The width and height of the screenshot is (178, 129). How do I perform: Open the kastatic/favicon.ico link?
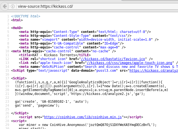[x=113, y=59]
